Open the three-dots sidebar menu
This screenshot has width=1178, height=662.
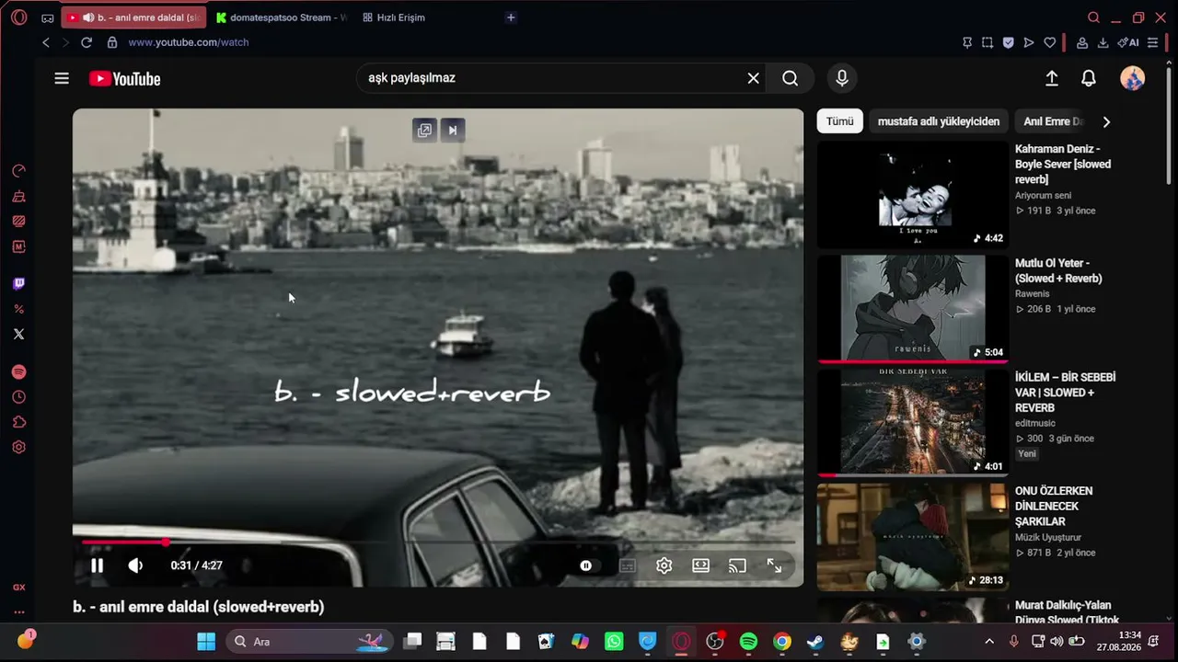19,612
